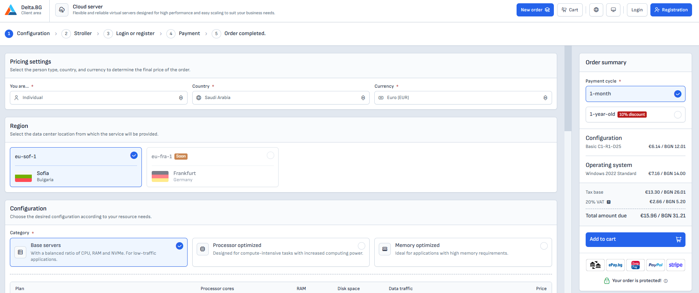Click the Delta.BG logo icon
Viewport: 699px width, 293px height.
(11, 10)
